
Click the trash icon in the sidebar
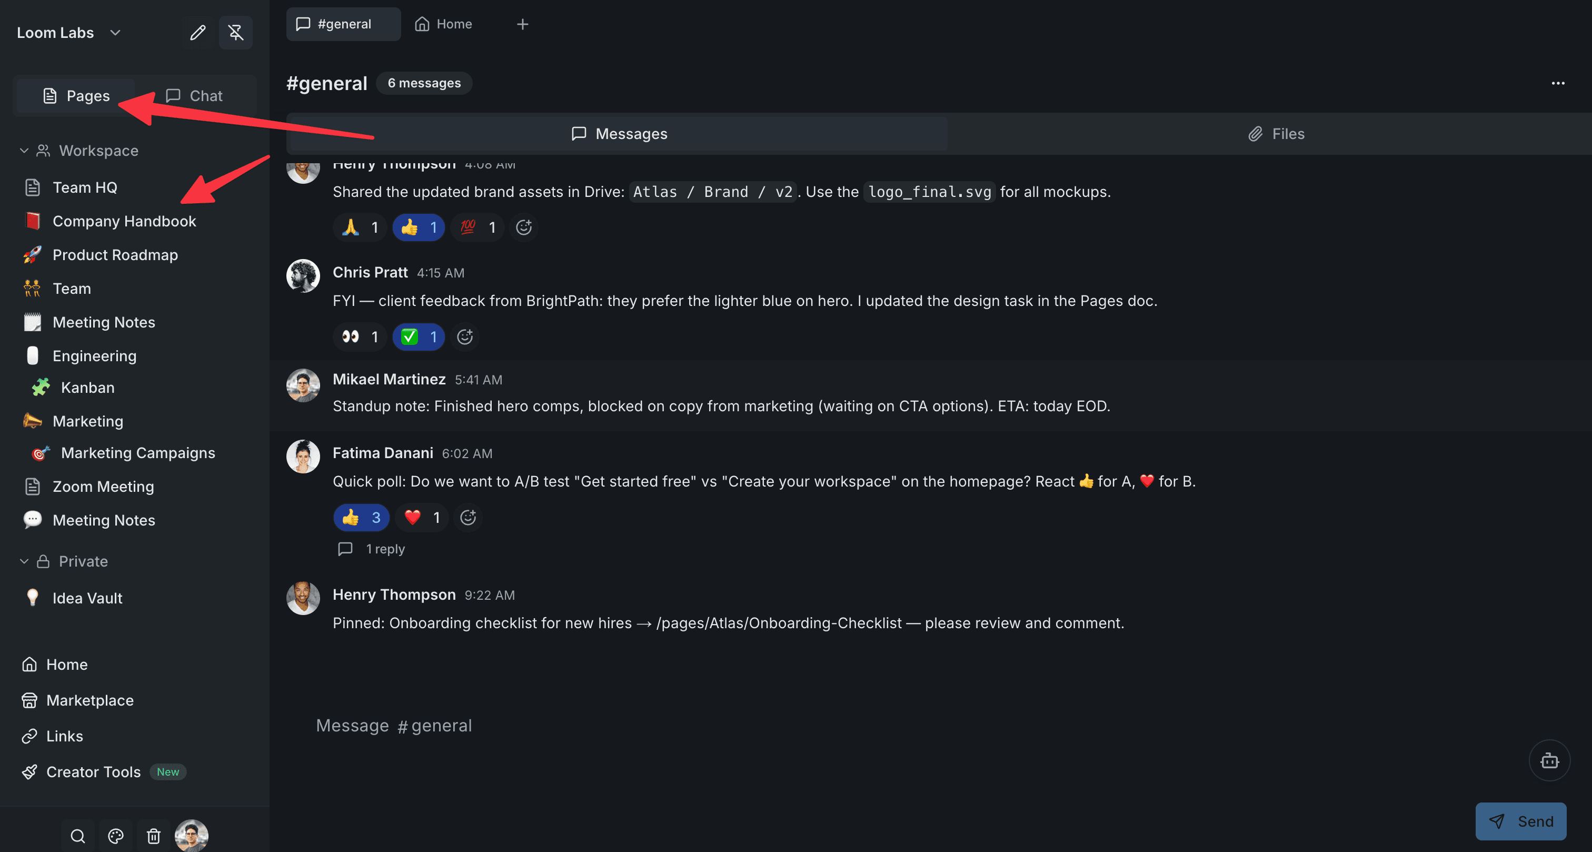153,836
